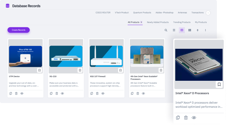The height and width of the screenshot is (127, 228).
Task: Bookmark the XG-210 card
Action: click(80, 70)
